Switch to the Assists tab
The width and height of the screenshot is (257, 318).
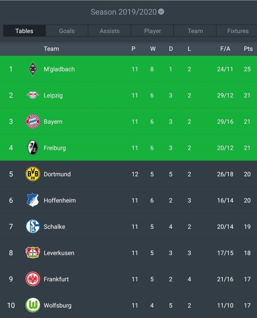click(110, 31)
